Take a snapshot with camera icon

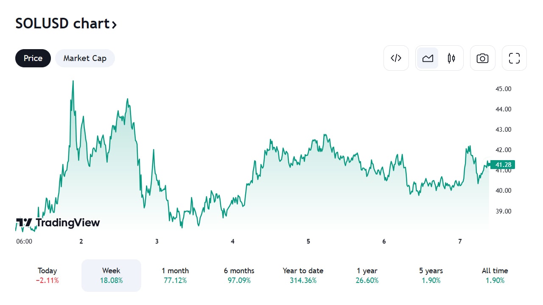482,58
